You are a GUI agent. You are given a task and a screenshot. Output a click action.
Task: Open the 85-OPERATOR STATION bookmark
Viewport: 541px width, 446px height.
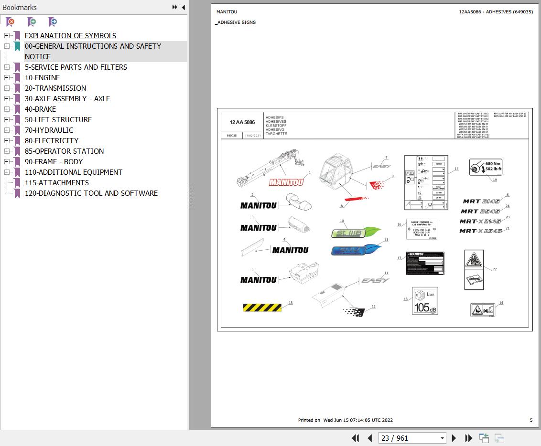click(64, 151)
